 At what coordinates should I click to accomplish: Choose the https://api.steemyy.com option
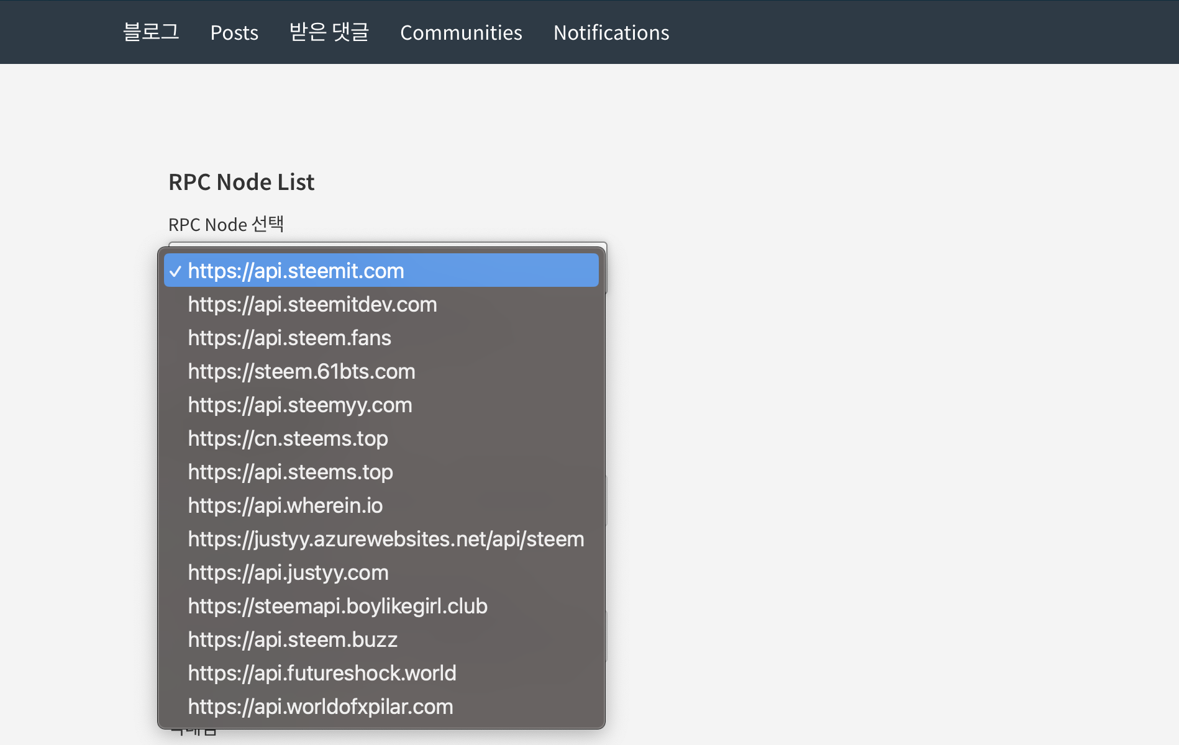381,405
